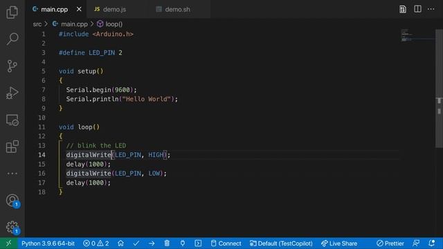
Task: Open the feedback icon in status bar
Action: point(416,243)
